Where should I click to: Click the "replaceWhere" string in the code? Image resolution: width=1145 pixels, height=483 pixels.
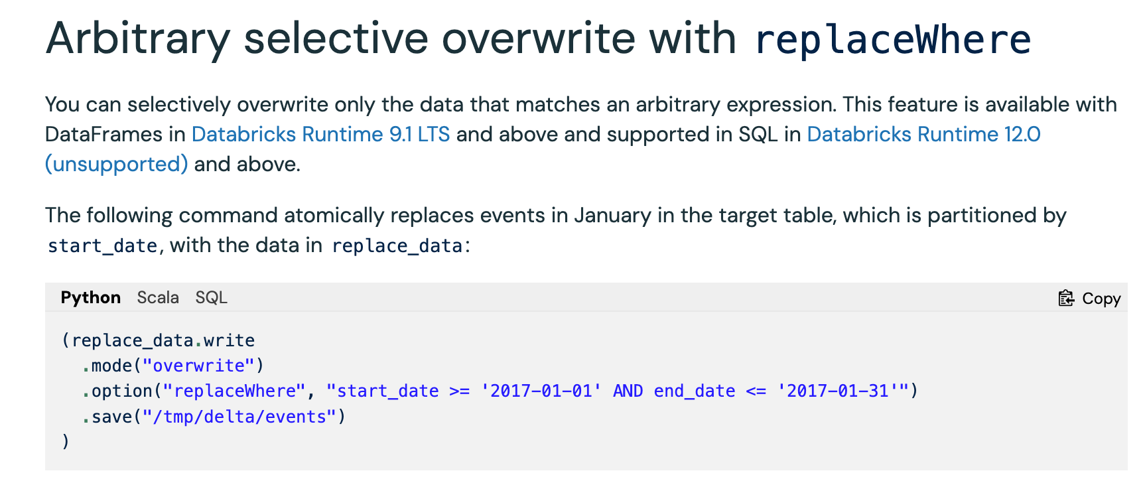click(234, 391)
